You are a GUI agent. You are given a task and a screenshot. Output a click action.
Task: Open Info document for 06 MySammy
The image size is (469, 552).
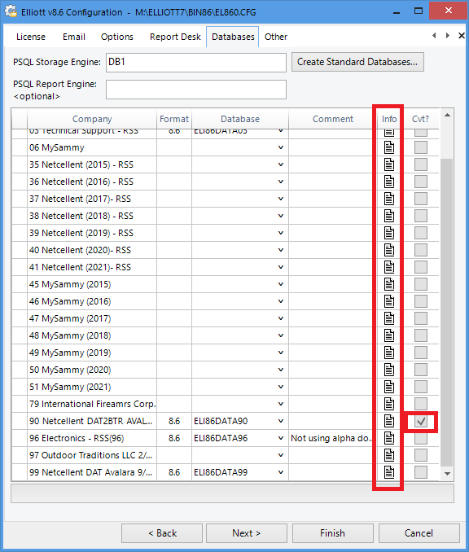388,147
